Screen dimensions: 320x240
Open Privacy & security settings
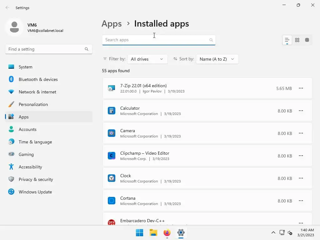[x=36, y=179]
